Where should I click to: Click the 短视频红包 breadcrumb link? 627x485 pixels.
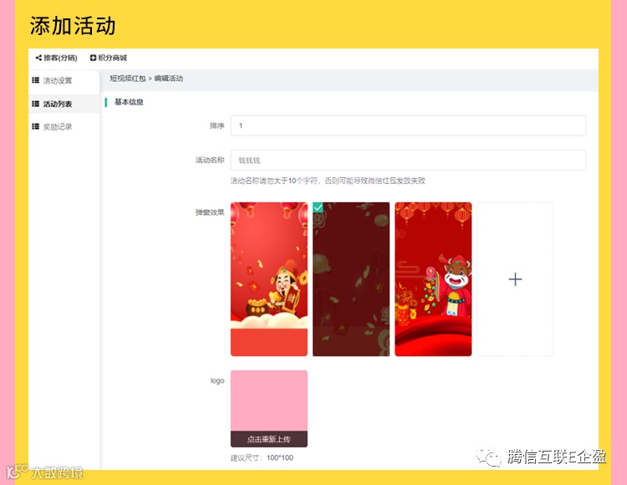pyautogui.click(x=128, y=79)
